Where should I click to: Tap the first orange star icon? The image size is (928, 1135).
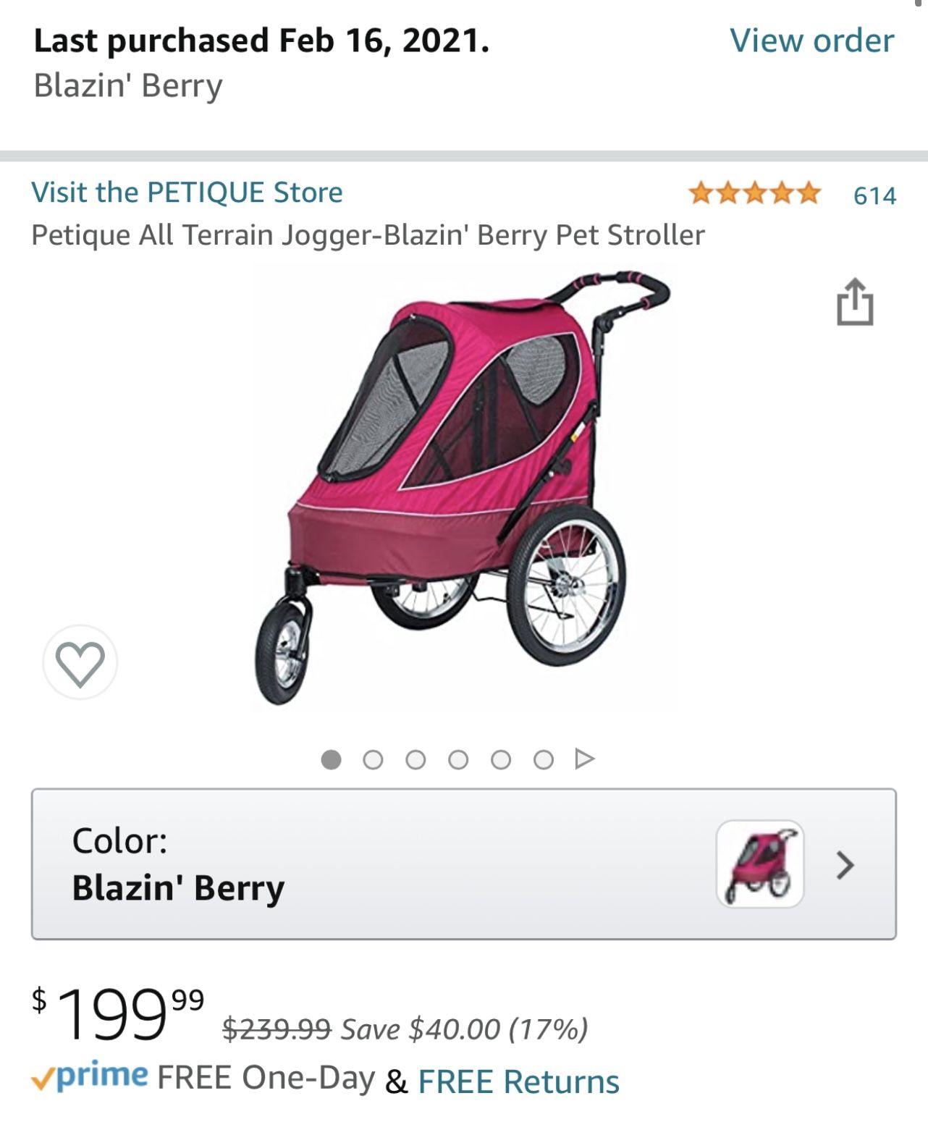click(700, 193)
